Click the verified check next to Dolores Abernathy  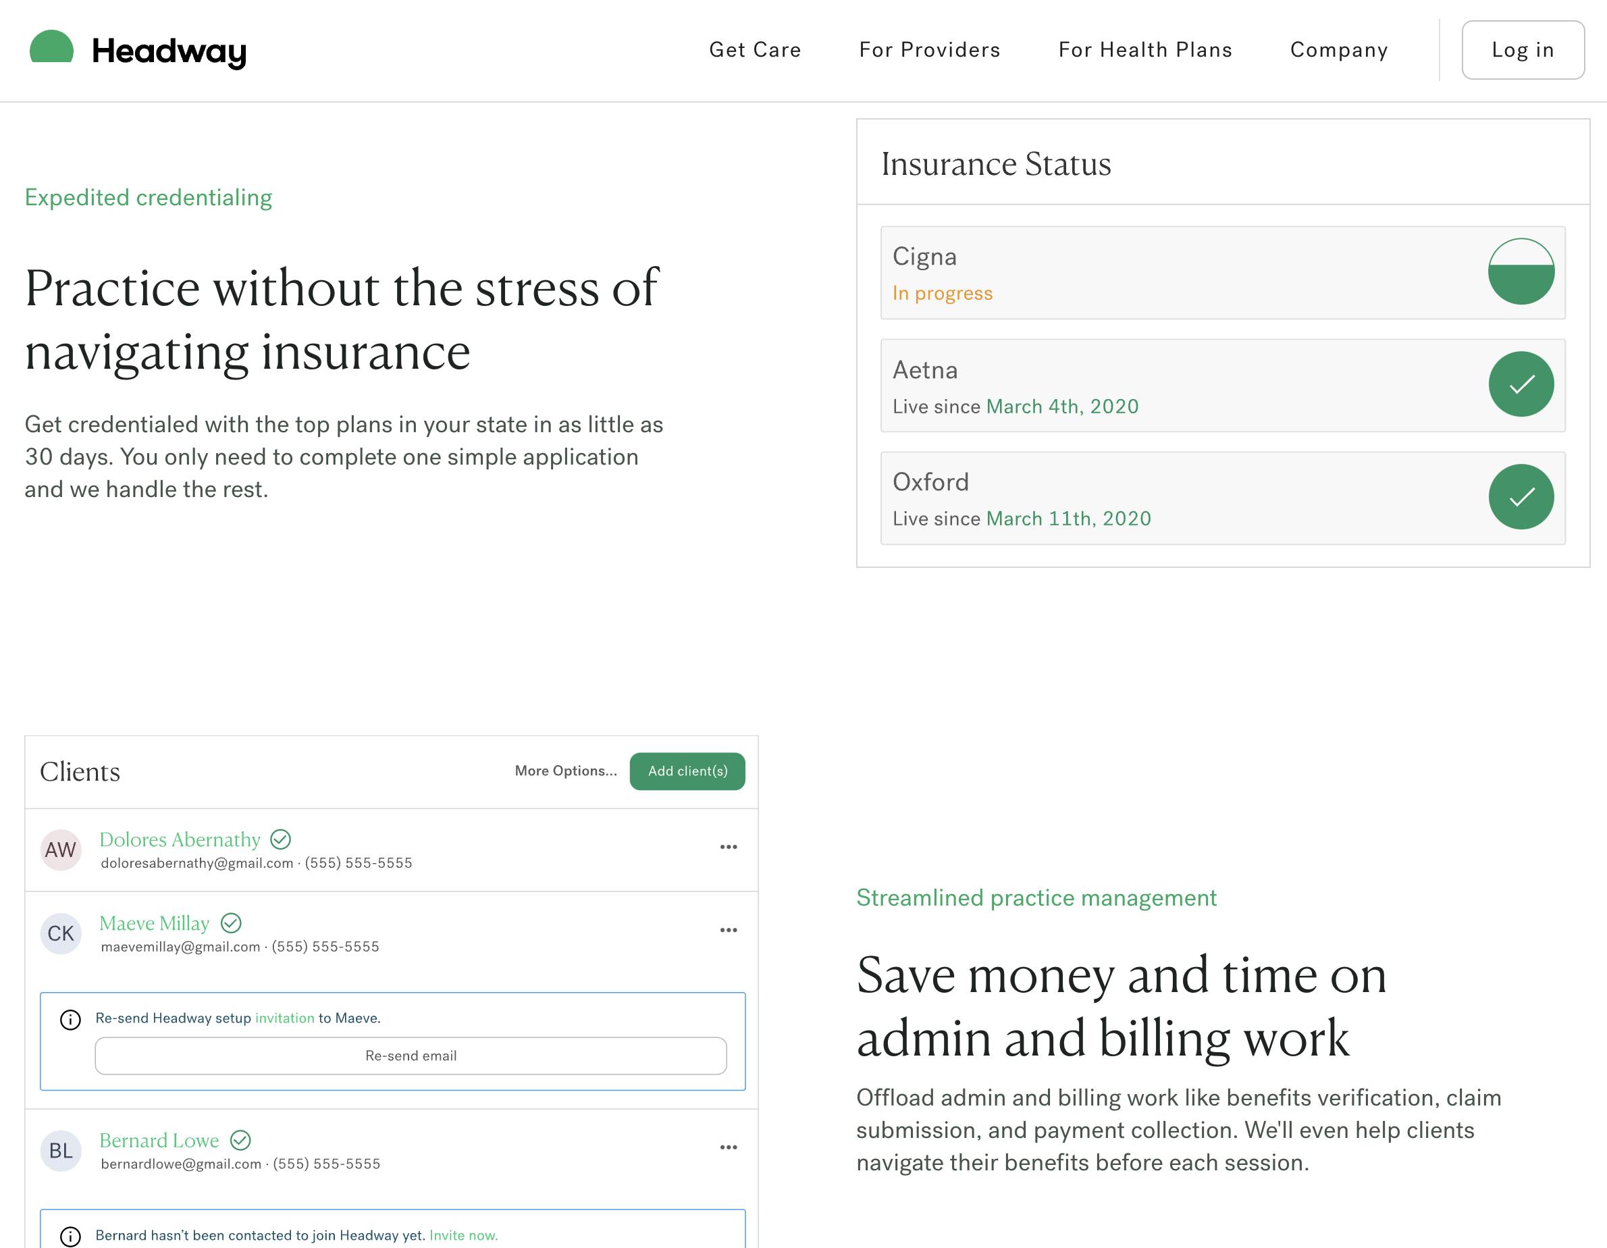point(280,839)
